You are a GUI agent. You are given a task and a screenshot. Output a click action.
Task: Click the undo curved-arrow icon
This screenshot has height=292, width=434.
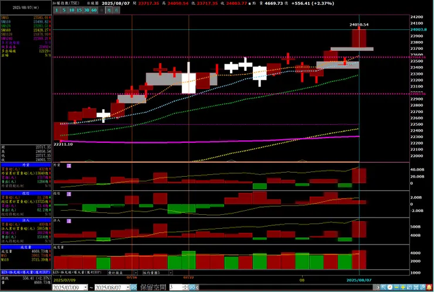point(409,287)
